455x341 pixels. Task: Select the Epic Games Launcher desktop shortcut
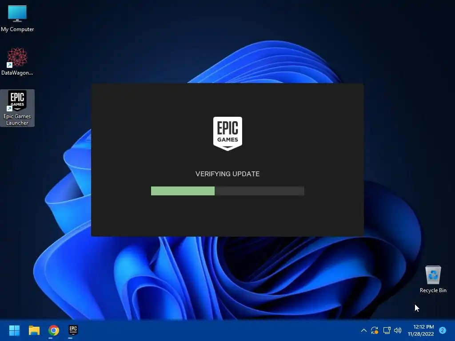(x=17, y=108)
